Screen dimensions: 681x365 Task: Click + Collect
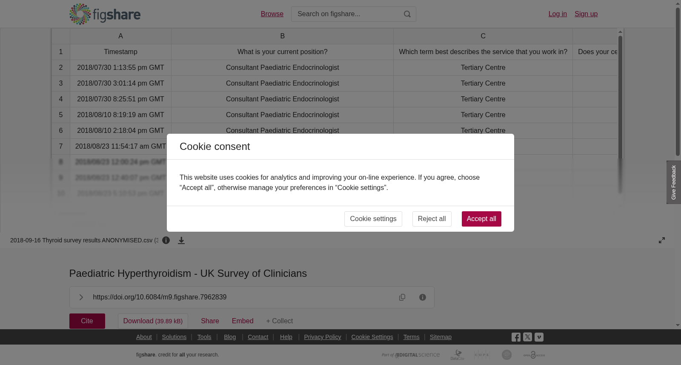click(279, 321)
